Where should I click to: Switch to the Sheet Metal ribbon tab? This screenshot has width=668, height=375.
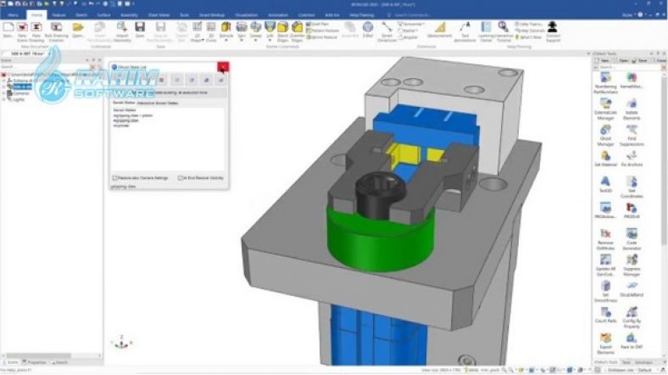[x=159, y=15]
